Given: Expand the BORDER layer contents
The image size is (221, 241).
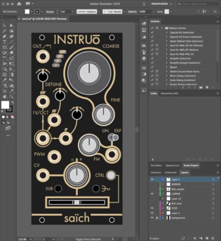Looking at the screenshot, I should 163,184.
